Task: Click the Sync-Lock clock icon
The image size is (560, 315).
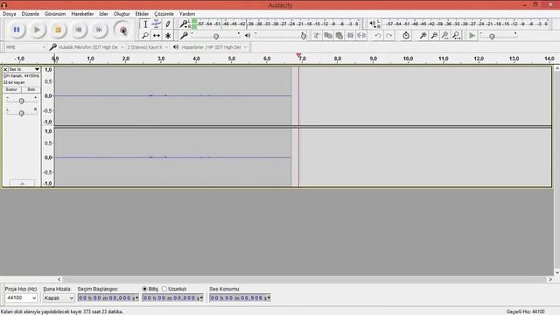Action: coord(406,35)
